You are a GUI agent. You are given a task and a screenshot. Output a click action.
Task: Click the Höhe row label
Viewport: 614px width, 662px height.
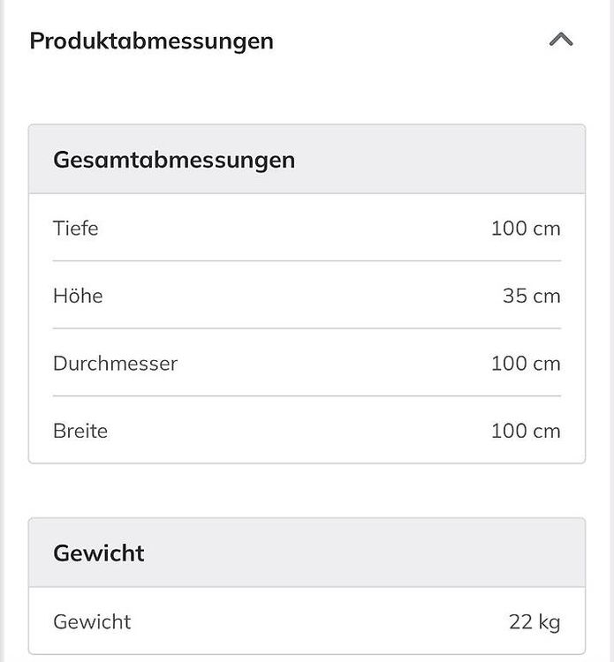pyautogui.click(x=78, y=296)
